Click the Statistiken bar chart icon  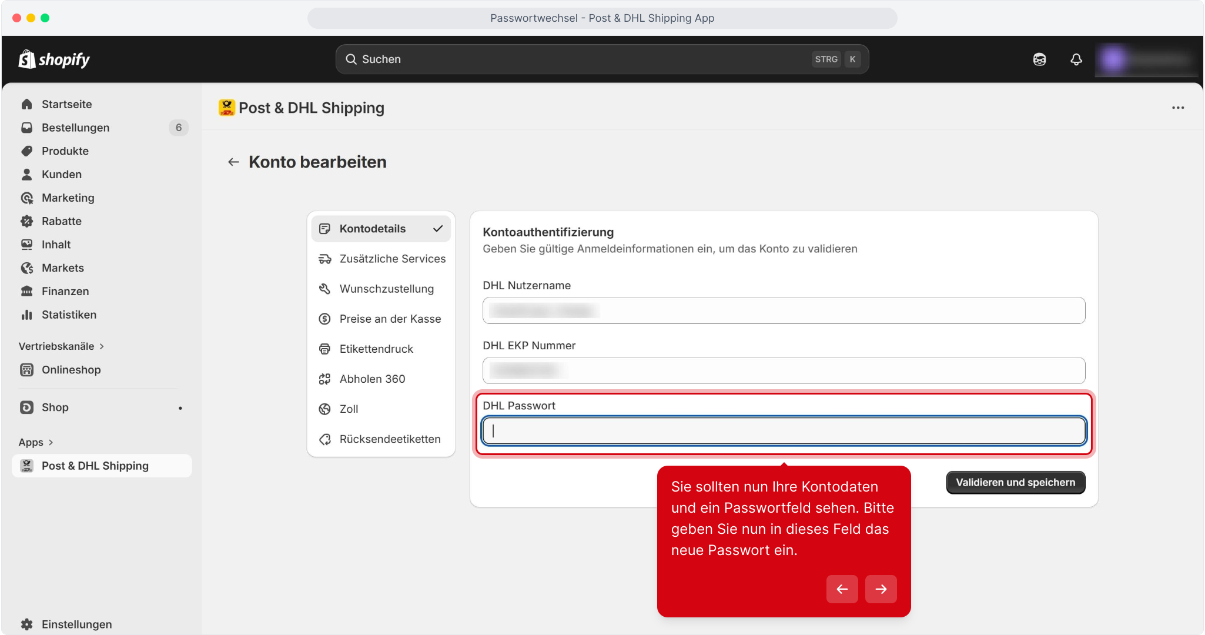[27, 315]
